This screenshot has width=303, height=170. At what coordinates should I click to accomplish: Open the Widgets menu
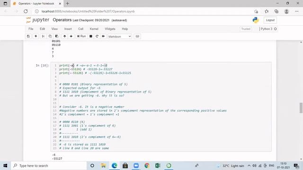click(110, 29)
